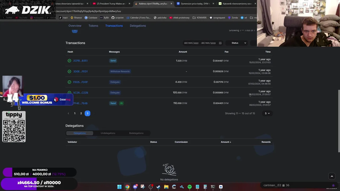Open the Binance bookmark
This screenshot has height=191, width=340.
(x=76, y=18)
